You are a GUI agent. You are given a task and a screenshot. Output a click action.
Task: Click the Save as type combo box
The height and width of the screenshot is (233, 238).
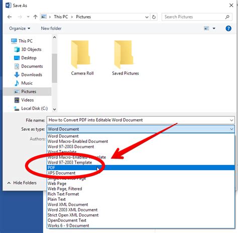click(141, 129)
